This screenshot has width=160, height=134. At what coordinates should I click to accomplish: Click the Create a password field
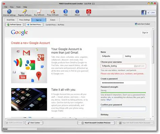tap(123, 83)
